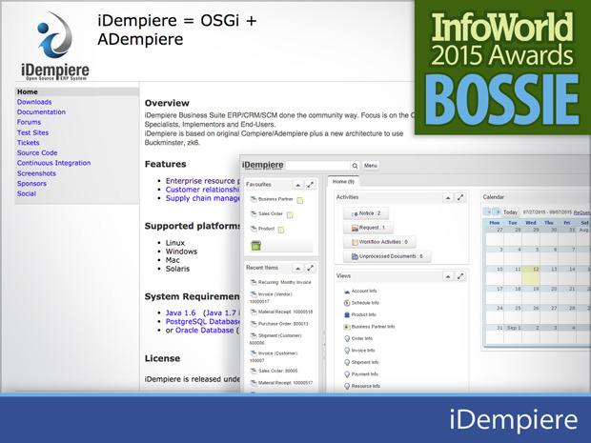Open Social link in sidebar
The height and width of the screenshot is (443, 591).
[27, 193]
